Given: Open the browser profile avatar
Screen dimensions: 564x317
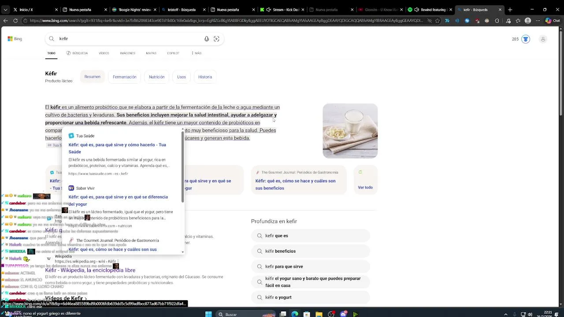Looking at the screenshot, I should coord(528,21).
